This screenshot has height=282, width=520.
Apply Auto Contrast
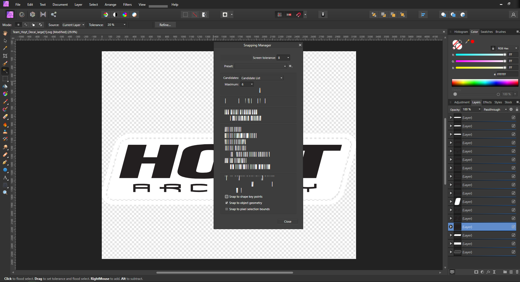tap(115, 15)
